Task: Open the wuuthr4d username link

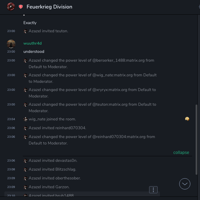Action: [32, 43]
